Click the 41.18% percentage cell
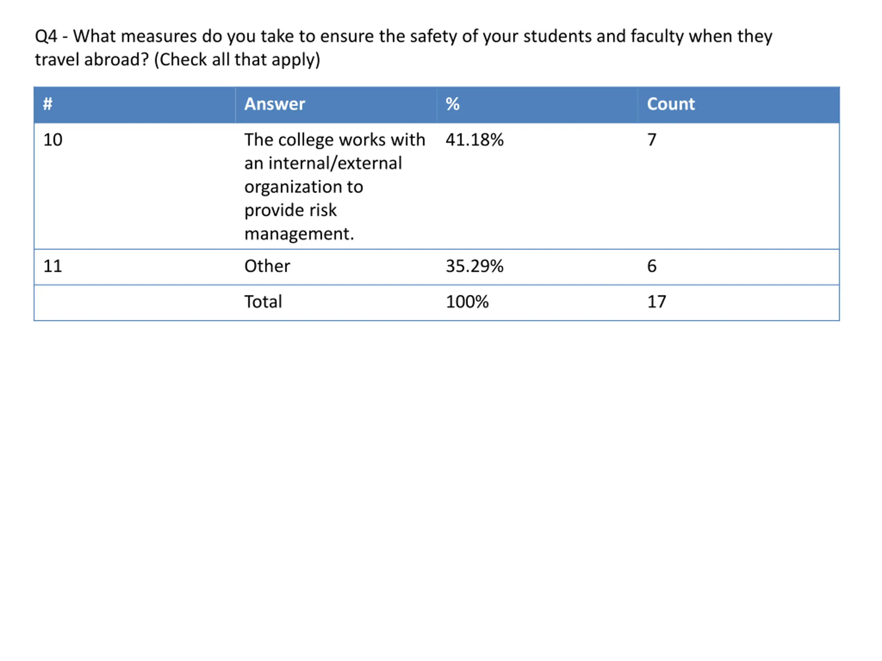 click(x=537, y=186)
